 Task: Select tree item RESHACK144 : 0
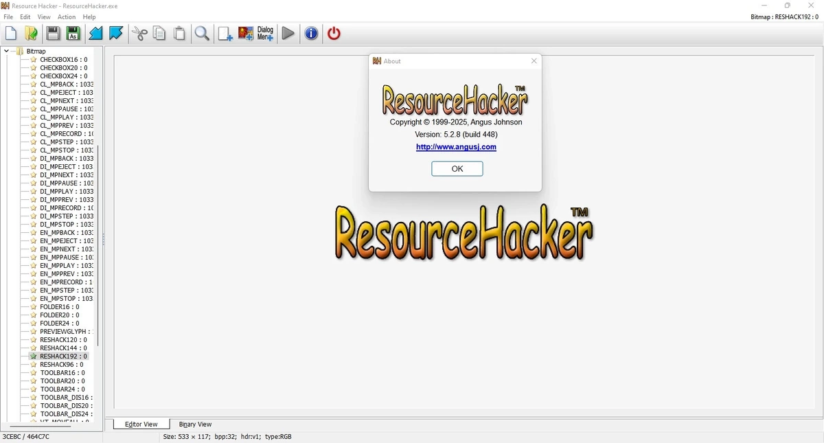64,348
